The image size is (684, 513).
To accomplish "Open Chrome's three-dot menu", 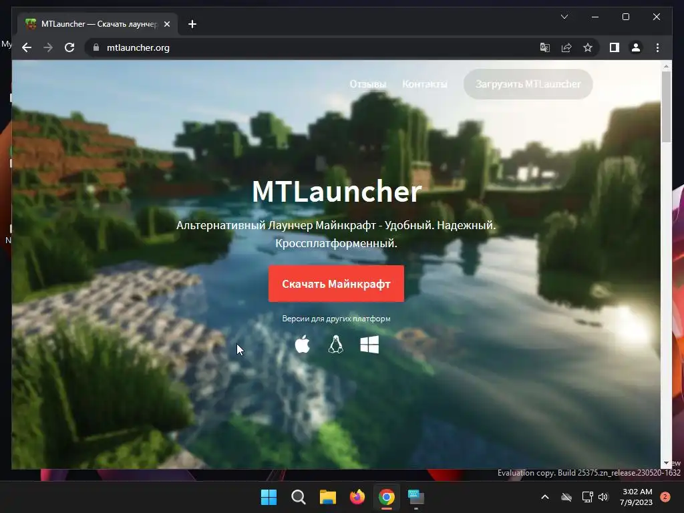I will pos(657,47).
